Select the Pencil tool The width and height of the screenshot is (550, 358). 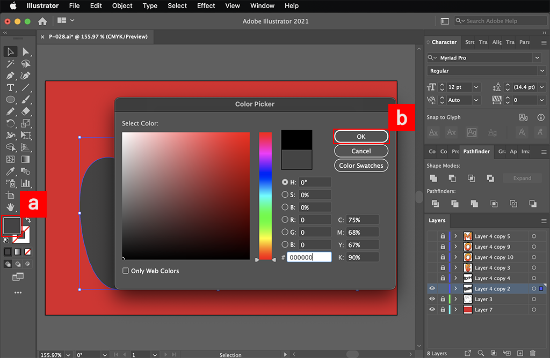(x=10, y=111)
